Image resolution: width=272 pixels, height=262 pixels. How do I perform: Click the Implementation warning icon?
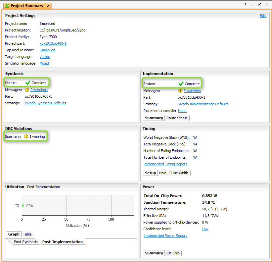click(180, 91)
